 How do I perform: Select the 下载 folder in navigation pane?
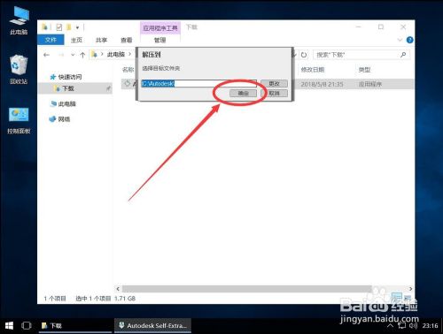[x=68, y=88]
